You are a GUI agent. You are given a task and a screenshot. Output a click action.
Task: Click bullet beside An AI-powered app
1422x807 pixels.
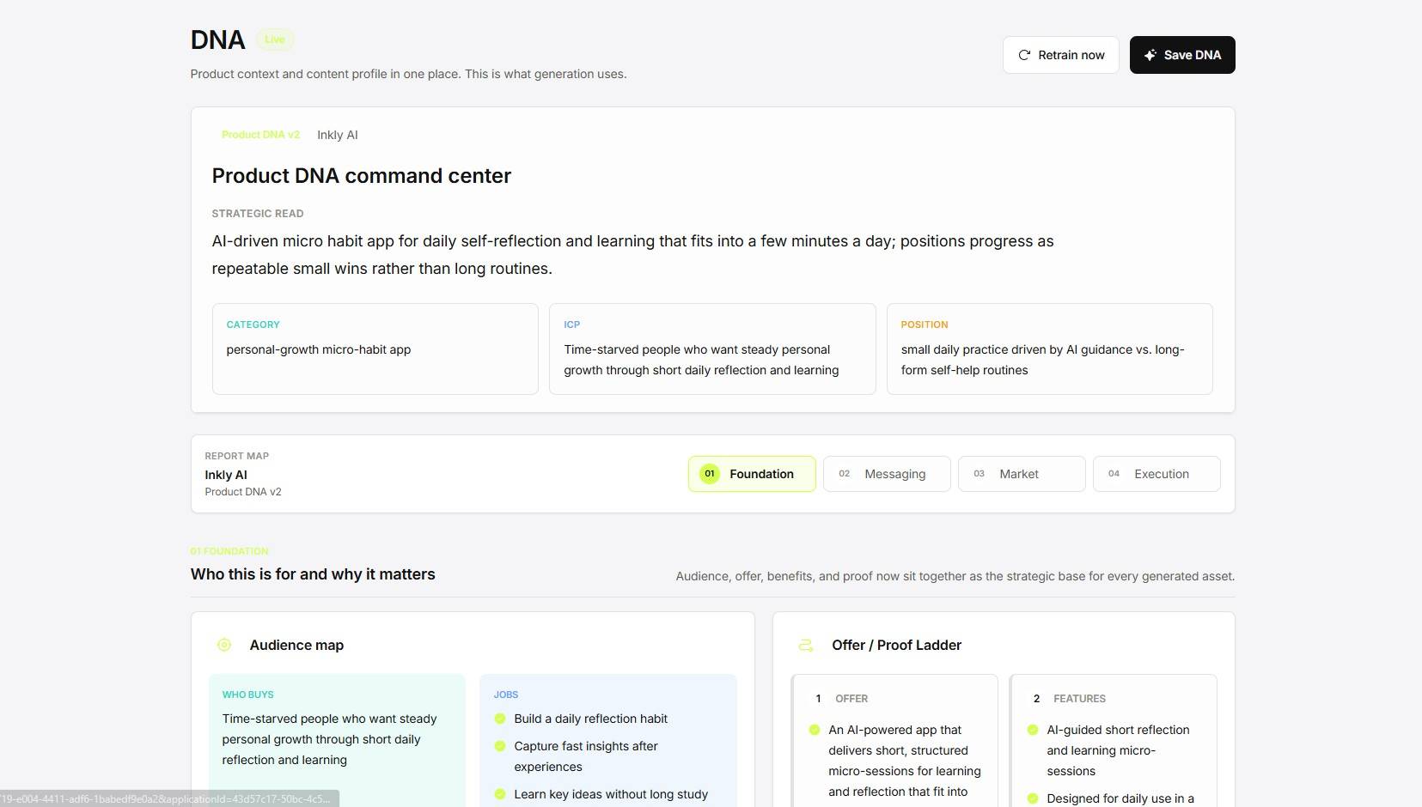click(x=815, y=730)
